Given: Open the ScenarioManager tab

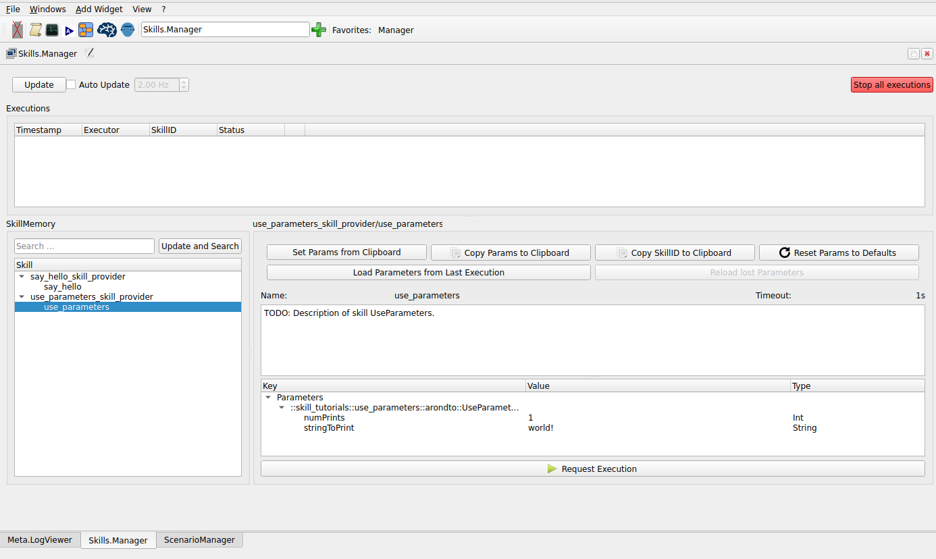Looking at the screenshot, I should click(x=199, y=539).
